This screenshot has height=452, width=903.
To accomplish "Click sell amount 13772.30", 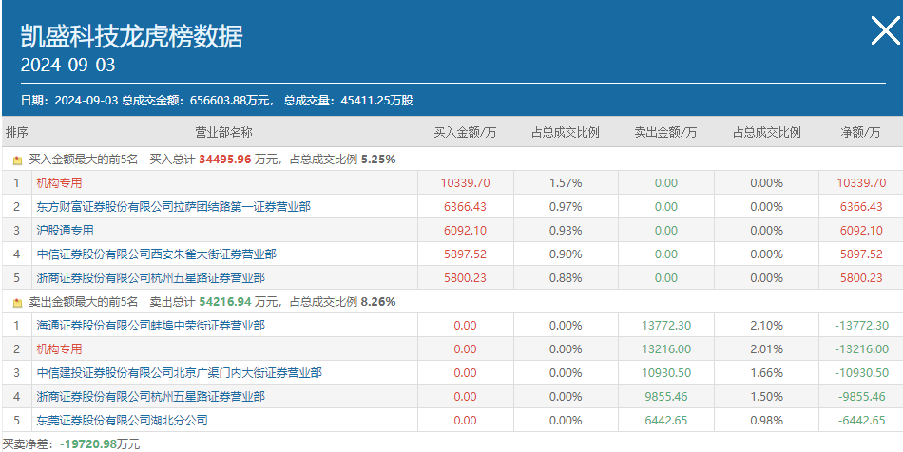I will click(x=666, y=325).
